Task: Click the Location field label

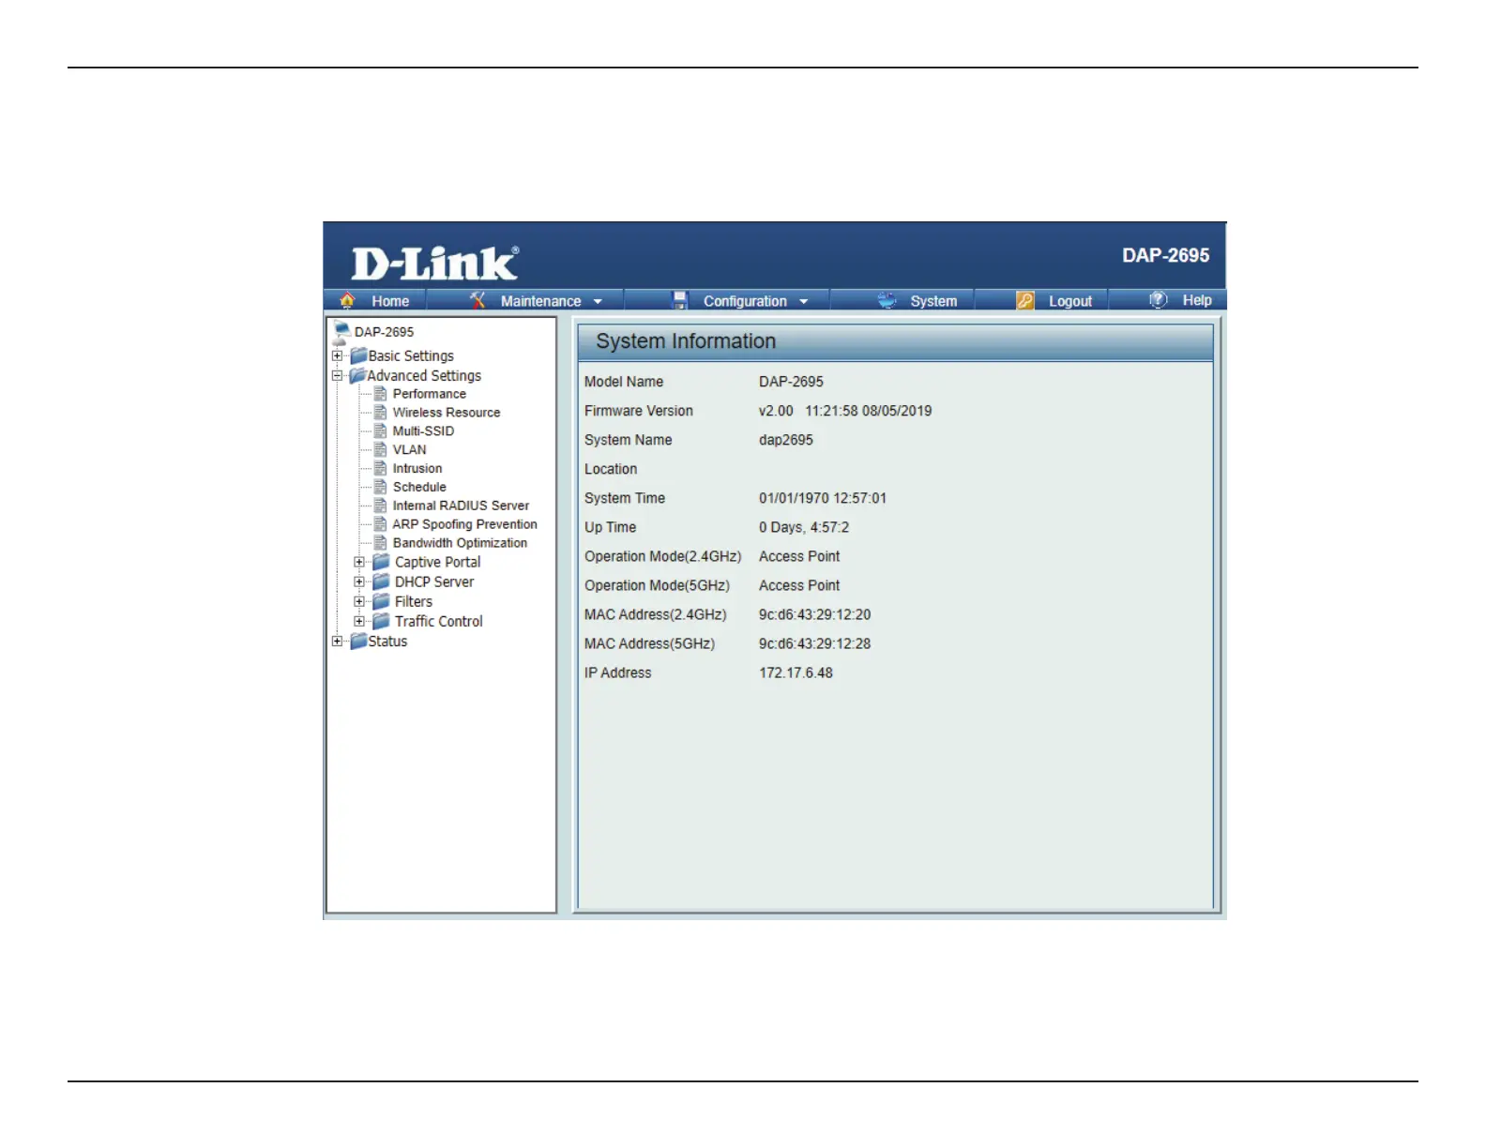Action: click(611, 469)
